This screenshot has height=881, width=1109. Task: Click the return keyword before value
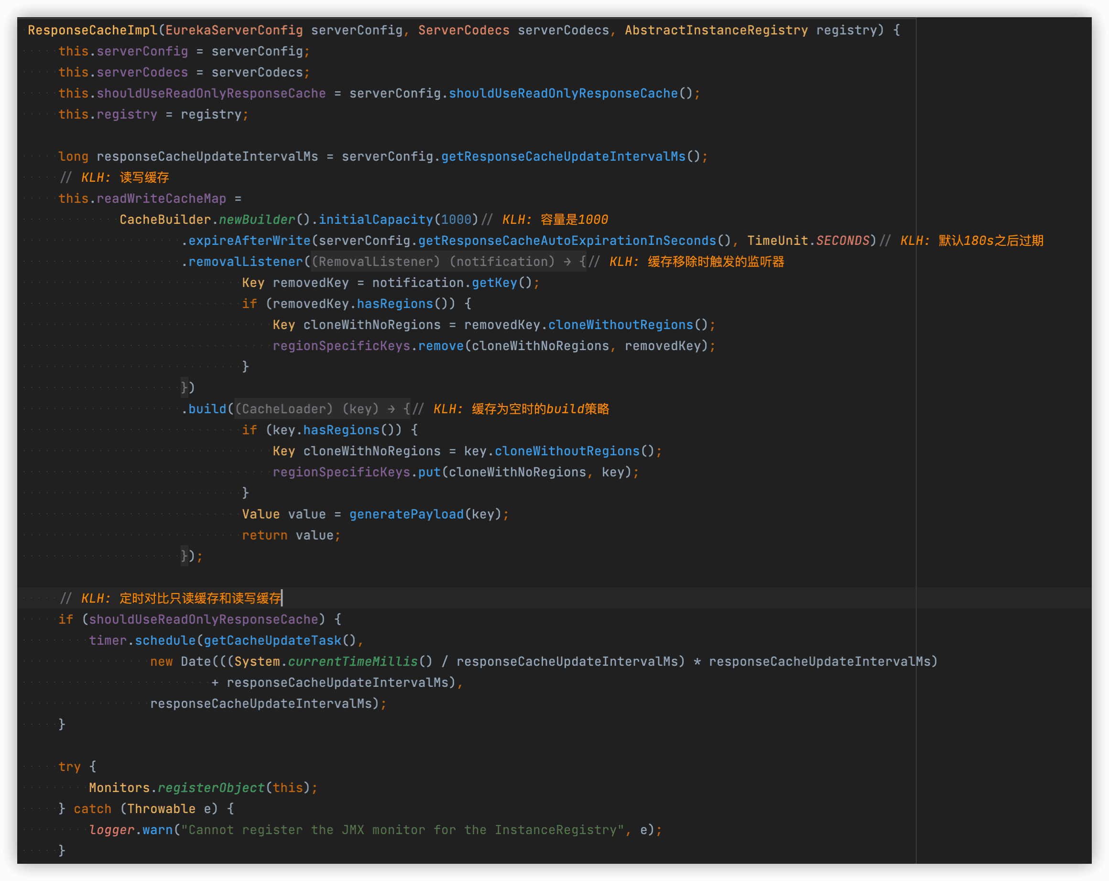point(264,536)
